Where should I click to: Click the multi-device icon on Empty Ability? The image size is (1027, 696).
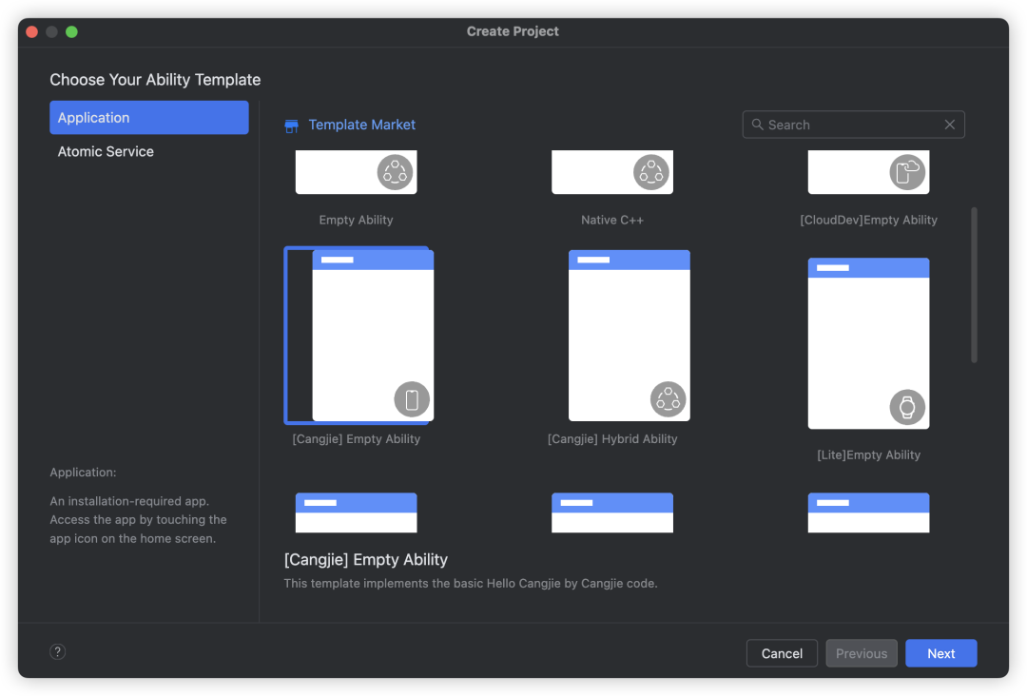tap(395, 172)
